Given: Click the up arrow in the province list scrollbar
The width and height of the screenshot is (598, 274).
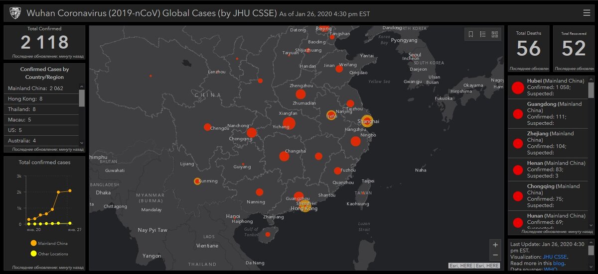Looking at the screenshot, I should click(x=591, y=79).
